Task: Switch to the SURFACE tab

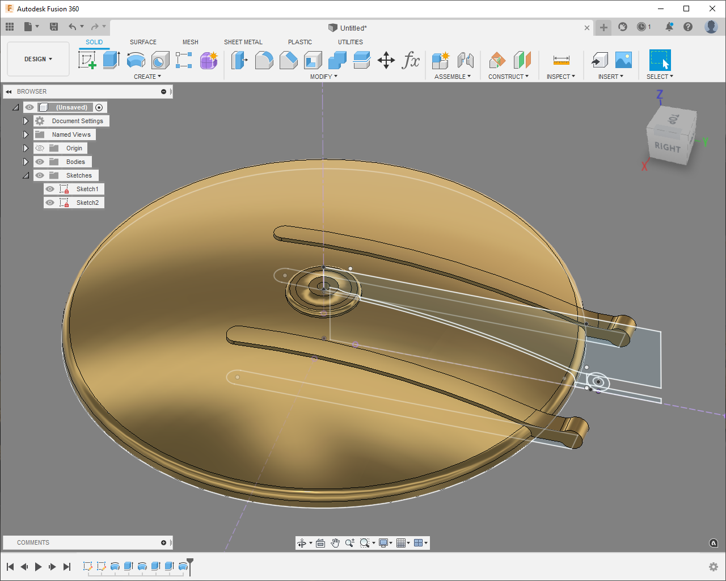Action: click(x=143, y=42)
